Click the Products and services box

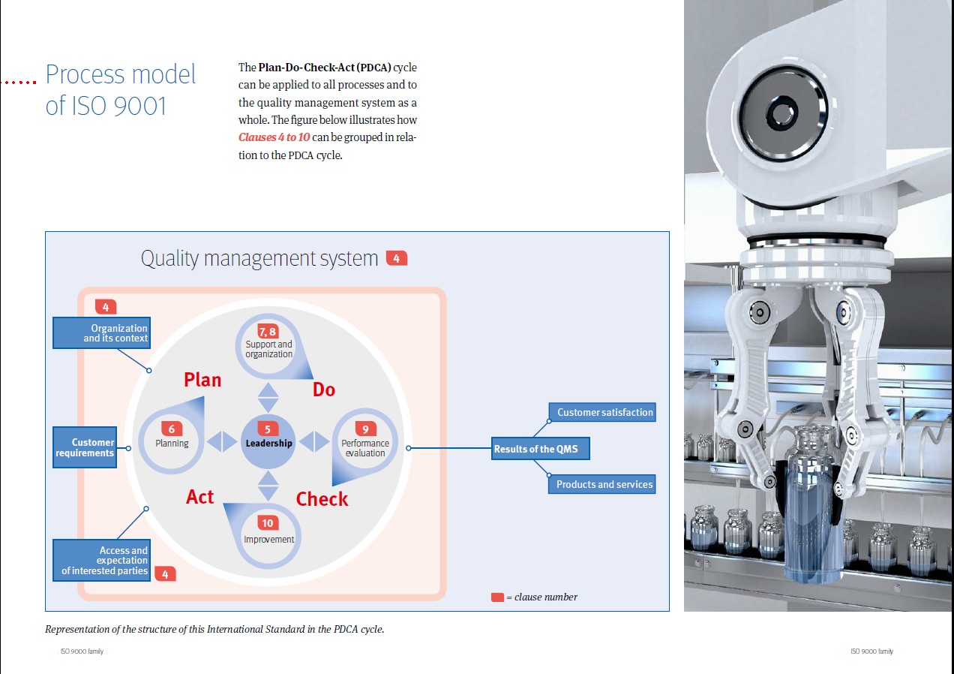coord(603,484)
